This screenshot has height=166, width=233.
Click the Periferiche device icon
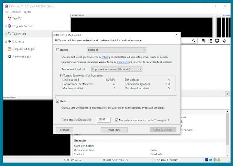(x=10, y=57)
